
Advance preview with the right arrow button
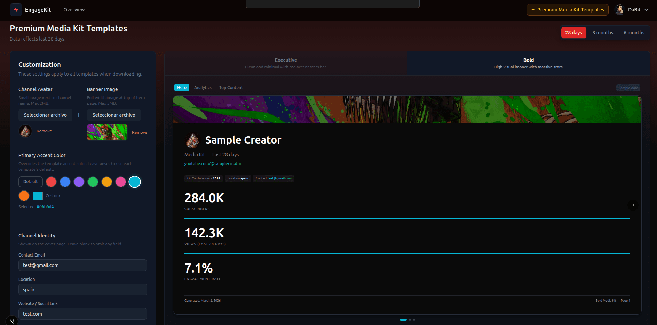coord(633,205)
